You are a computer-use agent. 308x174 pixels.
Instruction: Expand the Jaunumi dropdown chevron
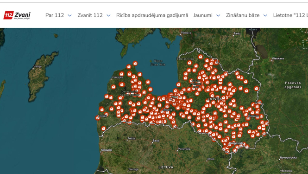(218, 15)
